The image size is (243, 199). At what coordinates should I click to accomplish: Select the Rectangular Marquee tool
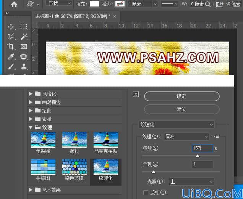24,27
